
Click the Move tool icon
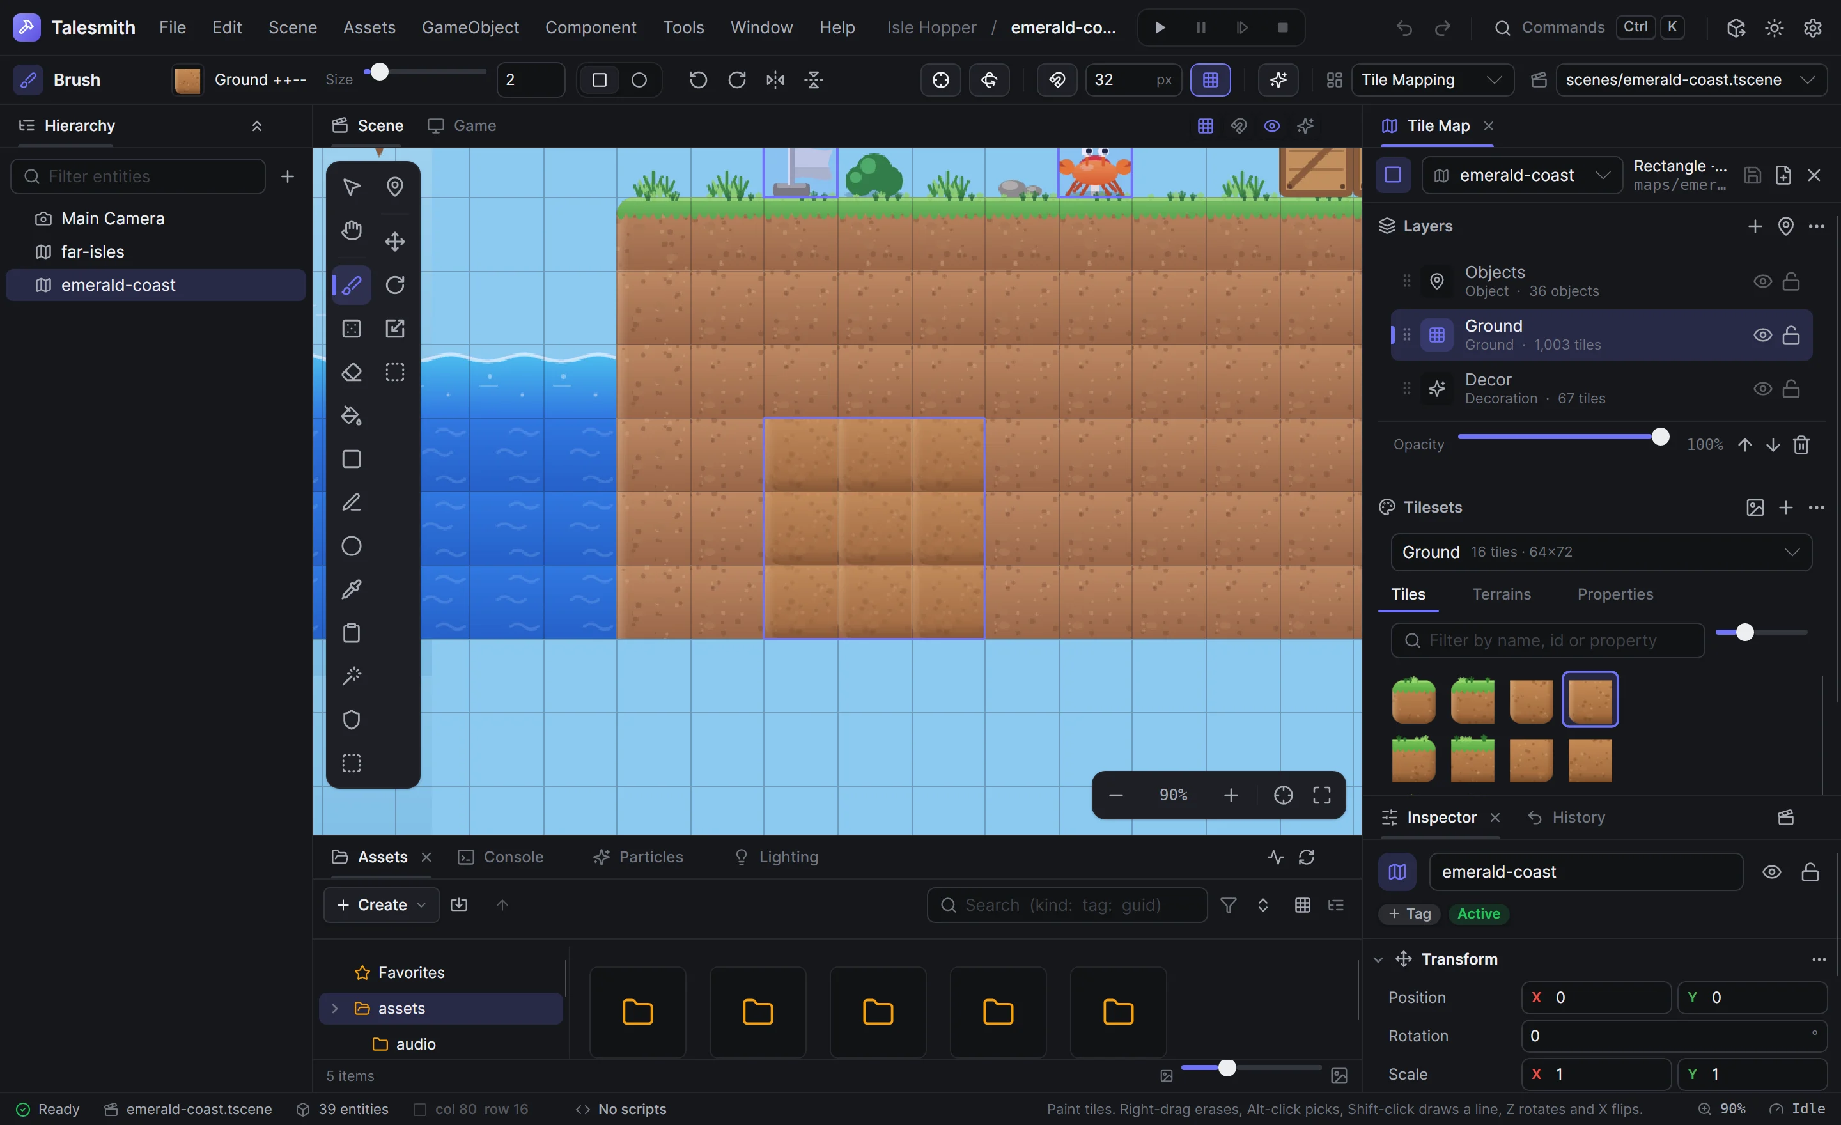click(x=394, y=241)
